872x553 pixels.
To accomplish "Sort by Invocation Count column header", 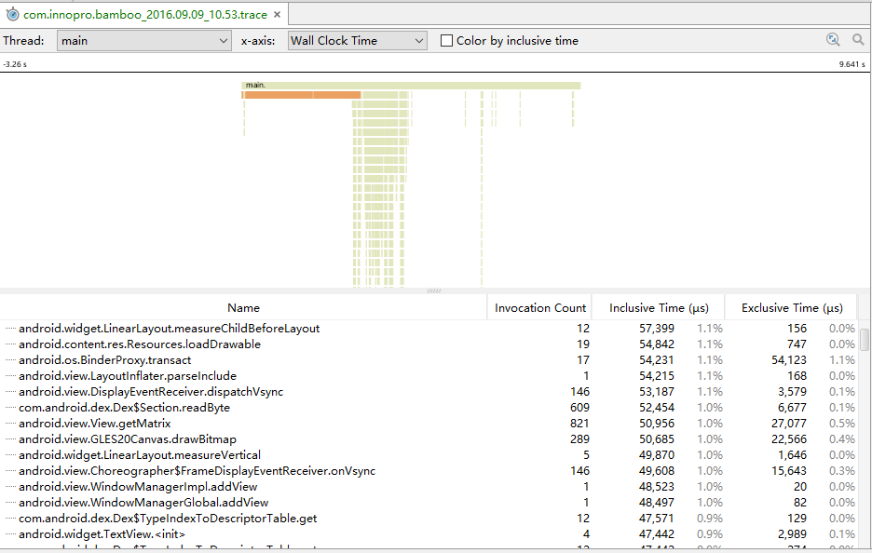I will coord(538,307).
